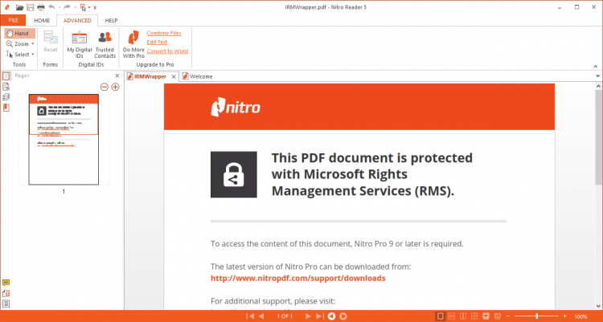Activate the Hand tool
Viewport: 603px width, 322px height.
click(19, 34)
